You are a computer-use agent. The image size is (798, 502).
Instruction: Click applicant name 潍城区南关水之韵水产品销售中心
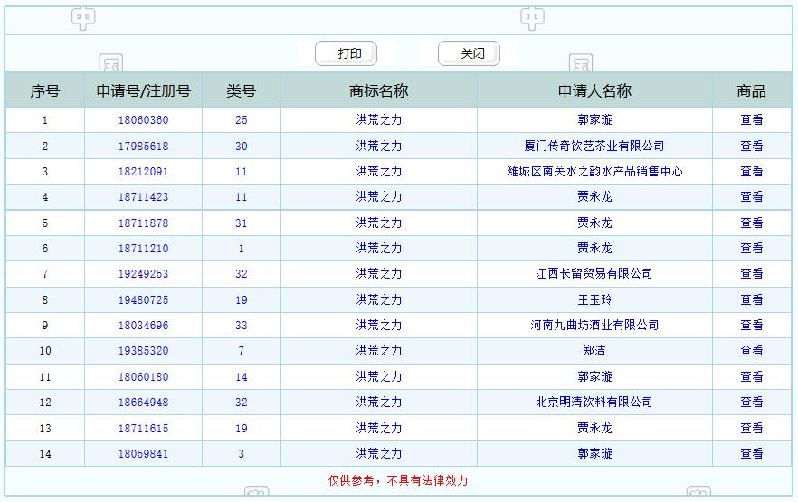(x=594, y=171)
